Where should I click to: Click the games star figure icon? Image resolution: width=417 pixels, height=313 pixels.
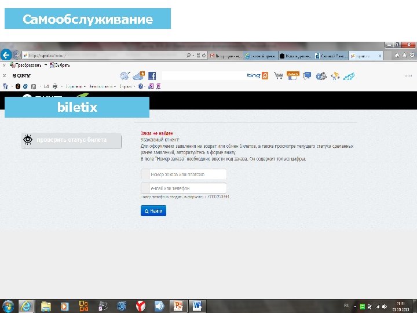335,76
